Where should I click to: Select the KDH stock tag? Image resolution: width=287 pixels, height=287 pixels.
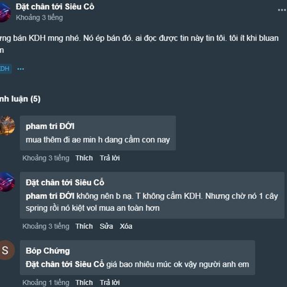[x=5, y=69]
